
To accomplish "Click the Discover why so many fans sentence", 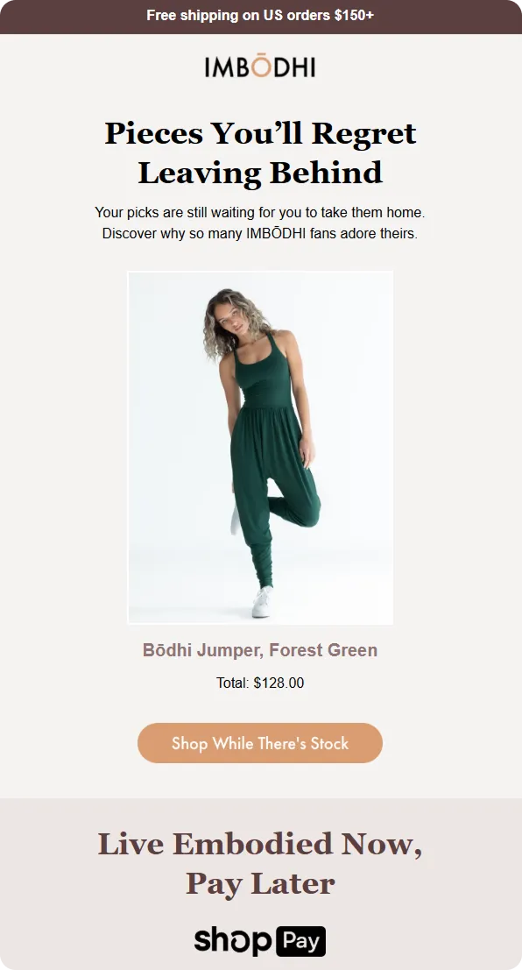I will 260,234.
